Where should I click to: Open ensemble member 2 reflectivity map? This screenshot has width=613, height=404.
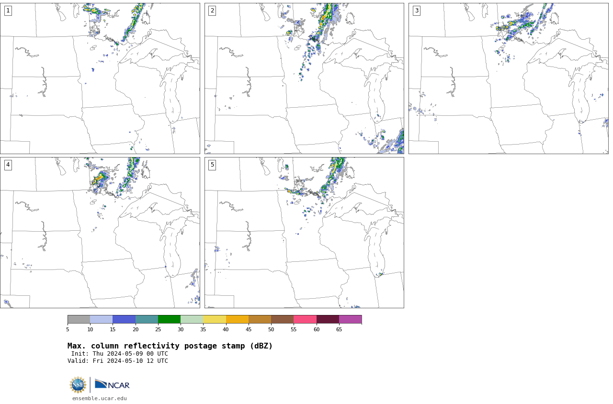(304, 79)
